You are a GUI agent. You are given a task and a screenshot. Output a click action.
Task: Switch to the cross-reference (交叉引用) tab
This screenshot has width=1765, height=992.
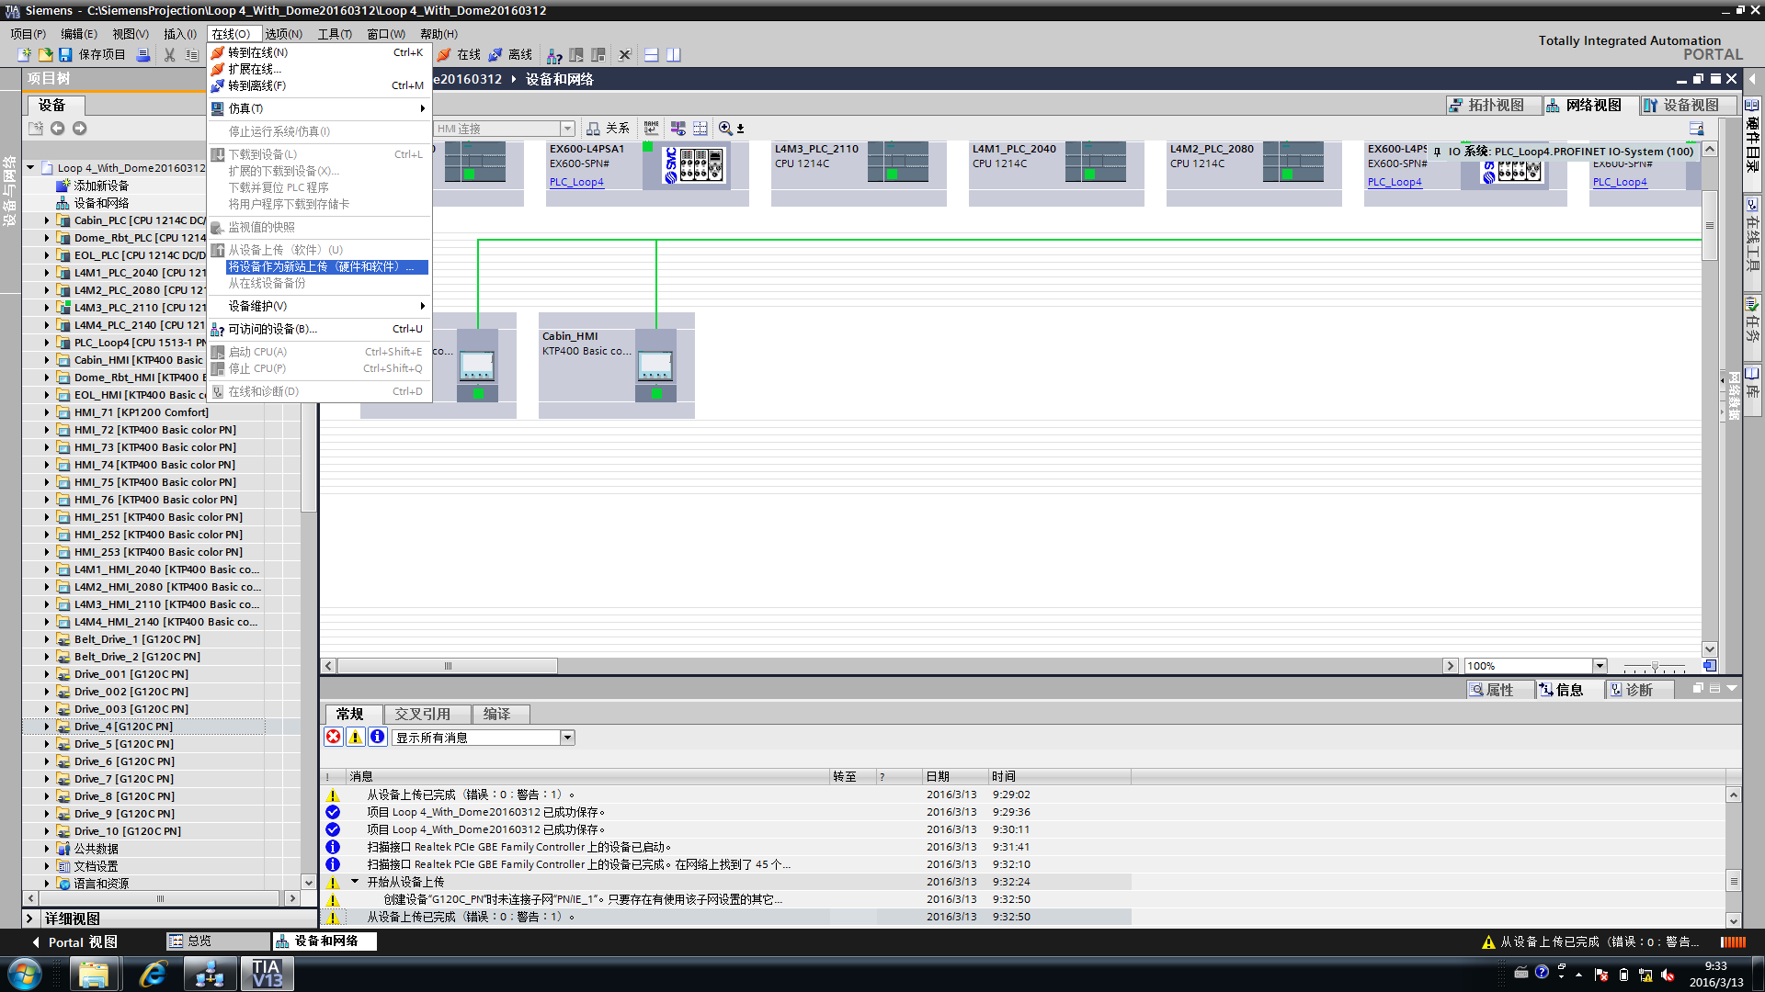422,714
